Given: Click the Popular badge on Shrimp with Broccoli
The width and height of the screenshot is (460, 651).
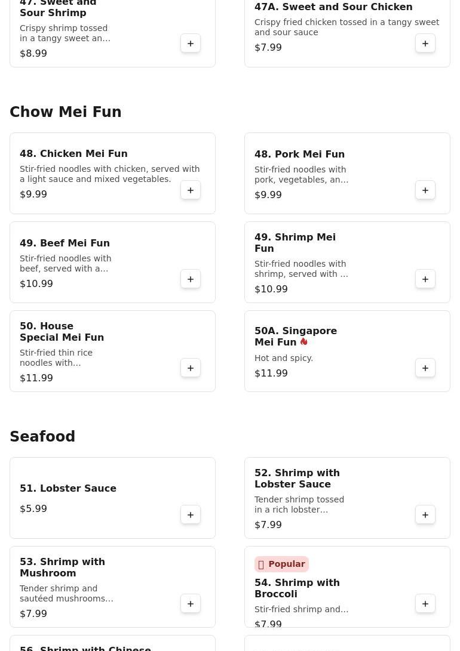Looking at the screenshot, I should 281,564.
